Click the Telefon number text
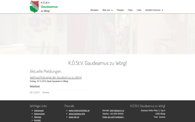 point(113,114)
